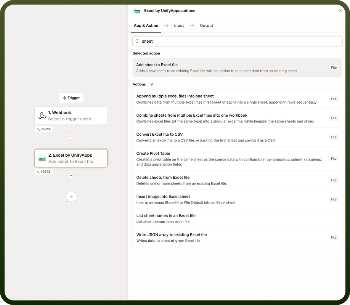Click File tag on Write JSON array row
The height and width of the screenshot is (305, 350).
pyautogui.click(x=334, y=238)
